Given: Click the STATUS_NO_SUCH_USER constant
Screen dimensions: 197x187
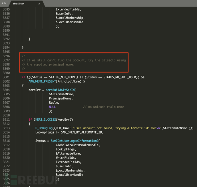Looking at the screenshot, I should coord(120,77).
